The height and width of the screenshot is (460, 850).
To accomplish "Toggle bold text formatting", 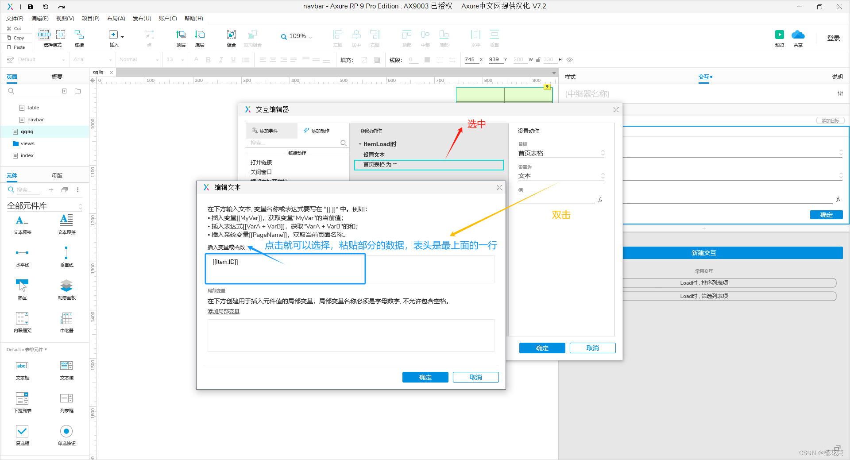I will [x=208, y=60].
